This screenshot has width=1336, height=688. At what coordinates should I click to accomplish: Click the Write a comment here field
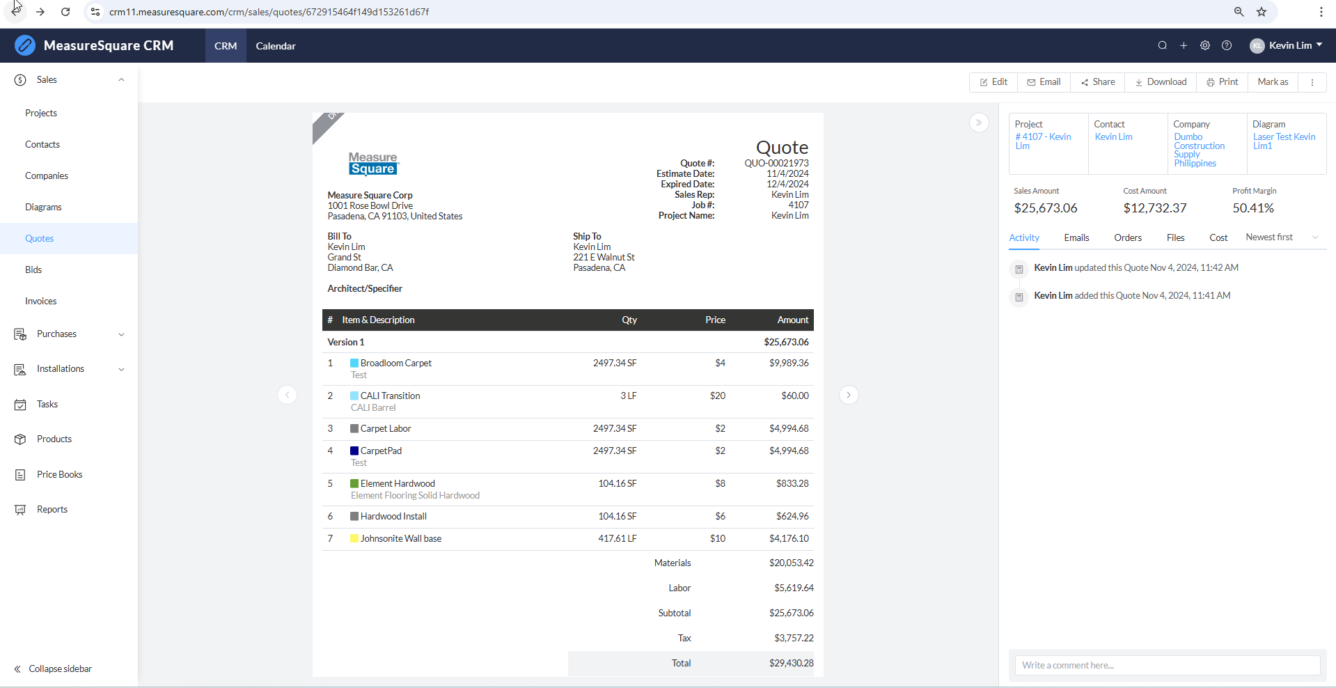(x=1167, y=666)
